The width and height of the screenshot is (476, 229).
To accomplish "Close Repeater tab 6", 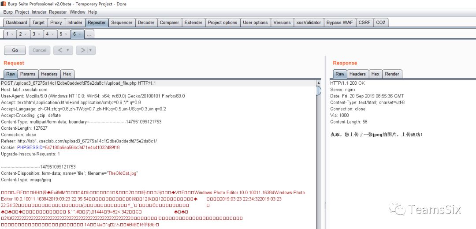I will tap(79, 34).
